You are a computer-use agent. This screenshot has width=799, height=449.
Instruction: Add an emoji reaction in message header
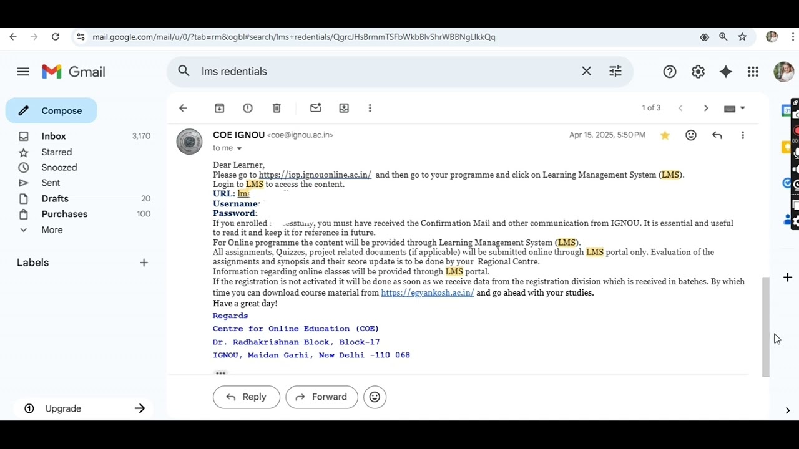[691, 135]
